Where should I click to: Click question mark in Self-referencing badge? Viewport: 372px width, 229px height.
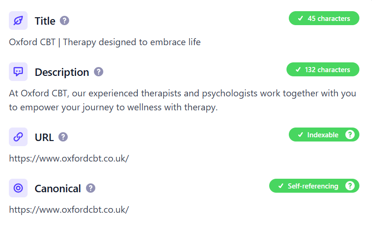point(350,186)
